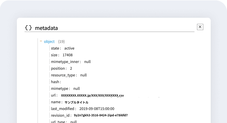The height and width of the screenshot is (123, 227).
Task: Select the state key in the tree
Action: tap(56, 48)
